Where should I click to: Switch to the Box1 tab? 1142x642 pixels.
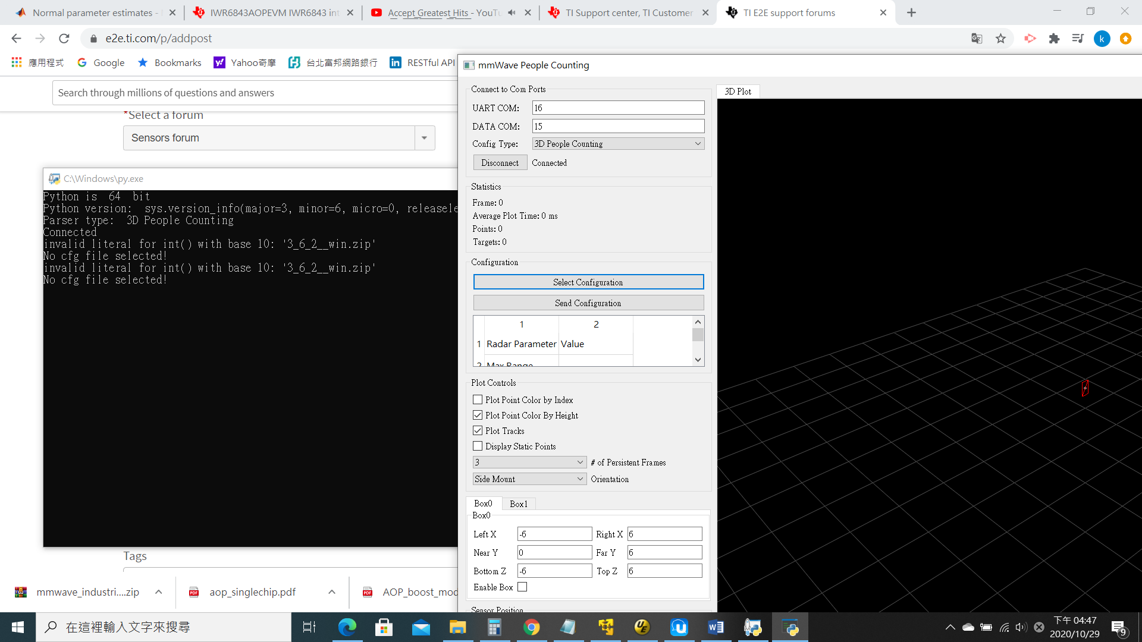[518, 504]
